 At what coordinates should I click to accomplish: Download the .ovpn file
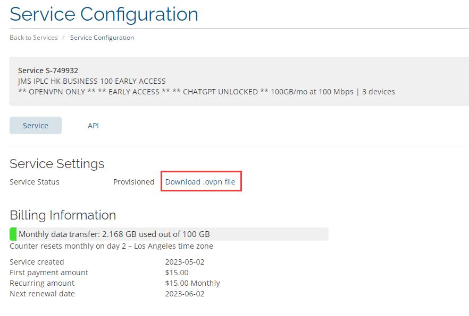pyautogui.click(x=200, y=181)
